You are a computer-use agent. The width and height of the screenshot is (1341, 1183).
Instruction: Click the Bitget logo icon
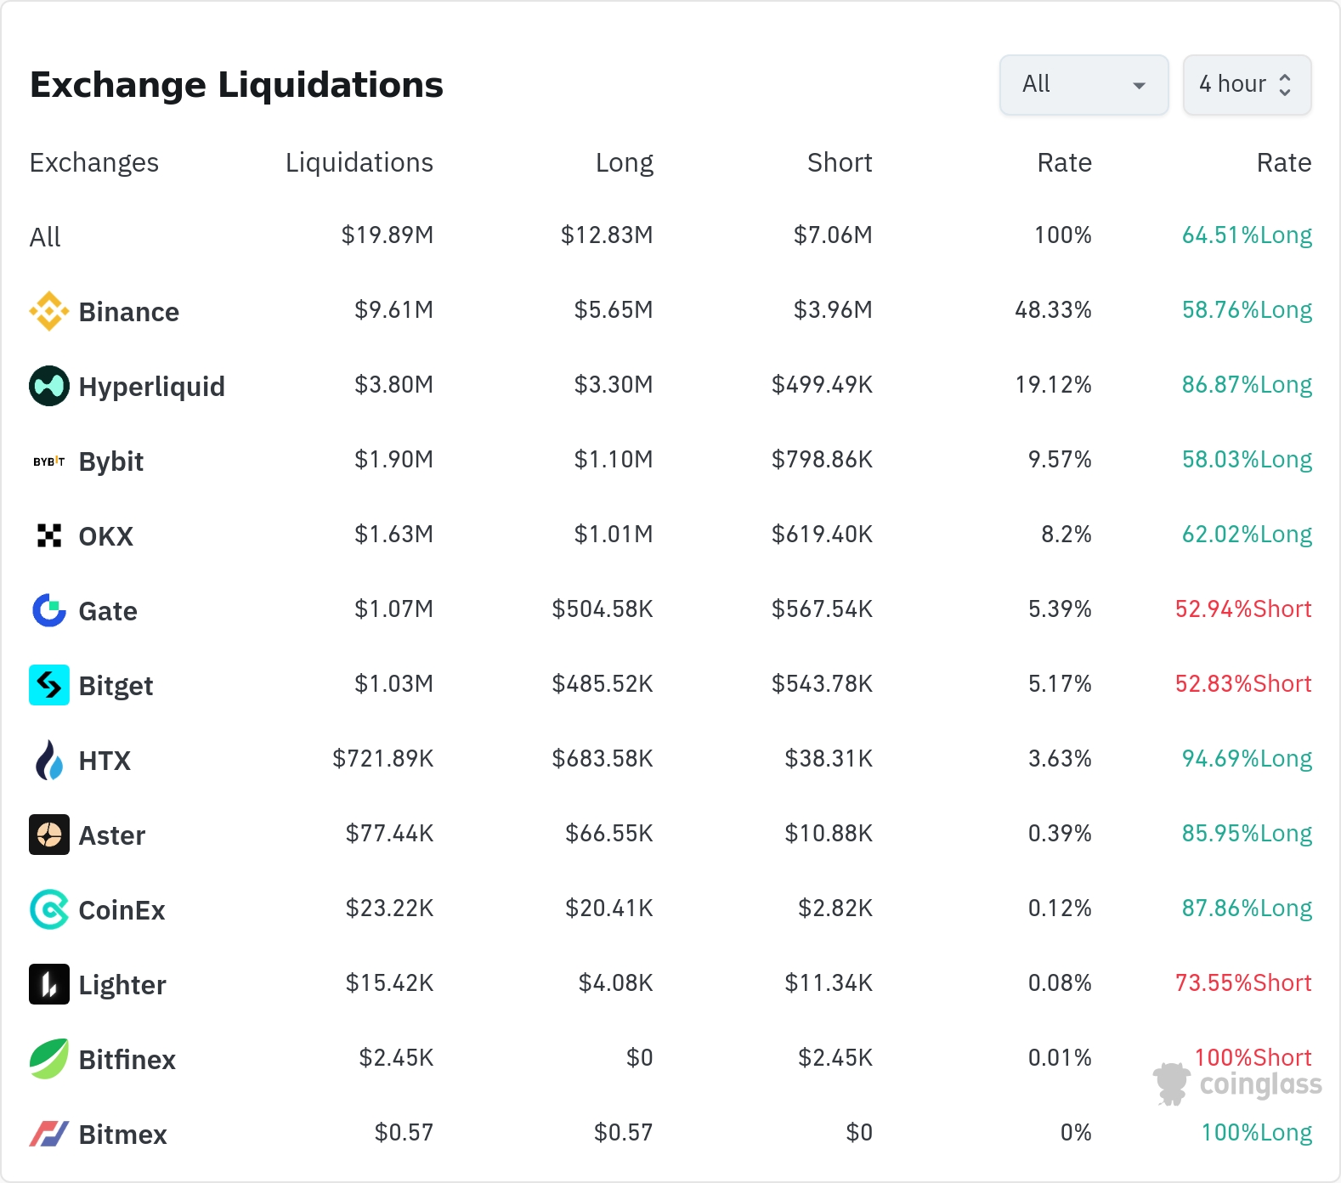[x=49, y=685]
